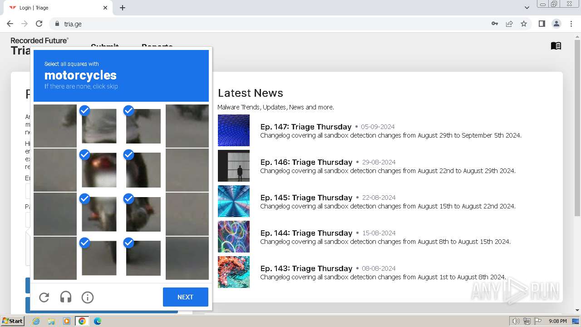Bookmark this tab with star icon
This screenshot has width=581, height=327.
(524, 24)
